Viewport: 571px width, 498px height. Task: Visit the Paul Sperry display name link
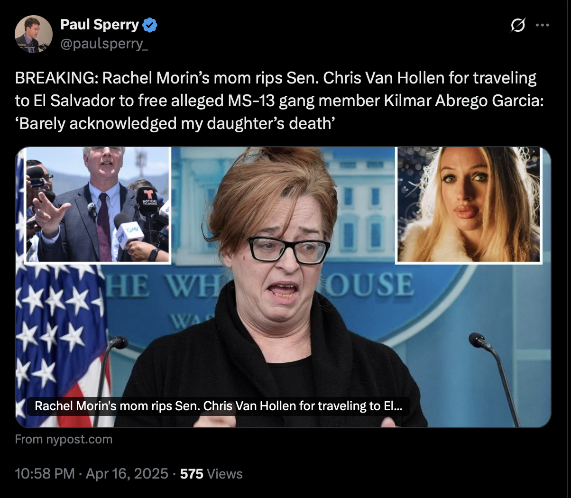(x=100, y=25)
